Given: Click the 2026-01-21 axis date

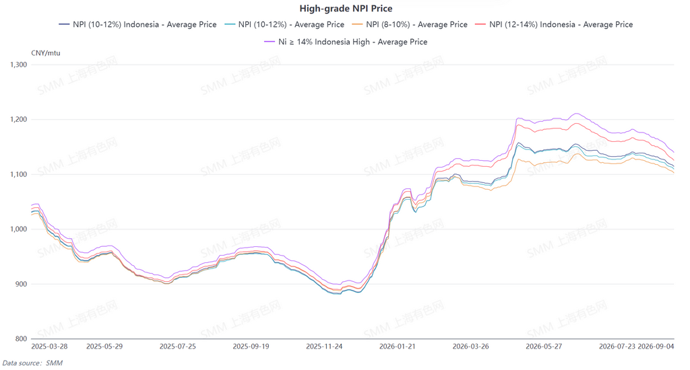Looking at the screenshot, I should point(398,346).
